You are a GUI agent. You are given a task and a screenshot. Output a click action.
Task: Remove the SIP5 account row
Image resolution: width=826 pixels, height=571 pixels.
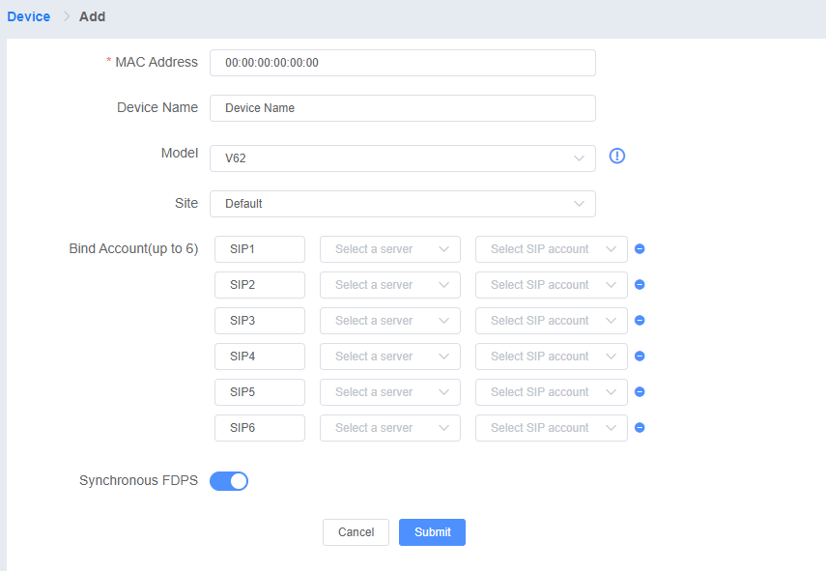[x=640, y=392]
